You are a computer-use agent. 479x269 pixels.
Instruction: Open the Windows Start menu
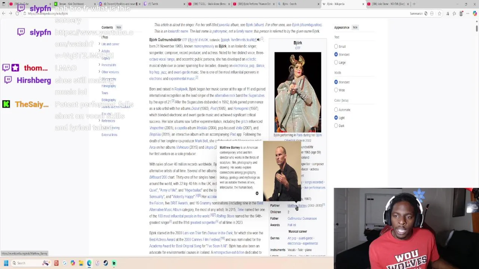pos(6,263)
